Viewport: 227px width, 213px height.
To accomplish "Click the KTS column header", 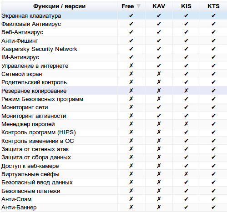I will point(213,6).
